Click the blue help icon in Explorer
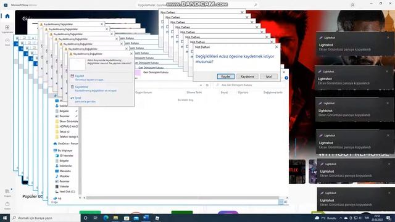The width and height of the screenshot is (395, 222). coord(286,78)
